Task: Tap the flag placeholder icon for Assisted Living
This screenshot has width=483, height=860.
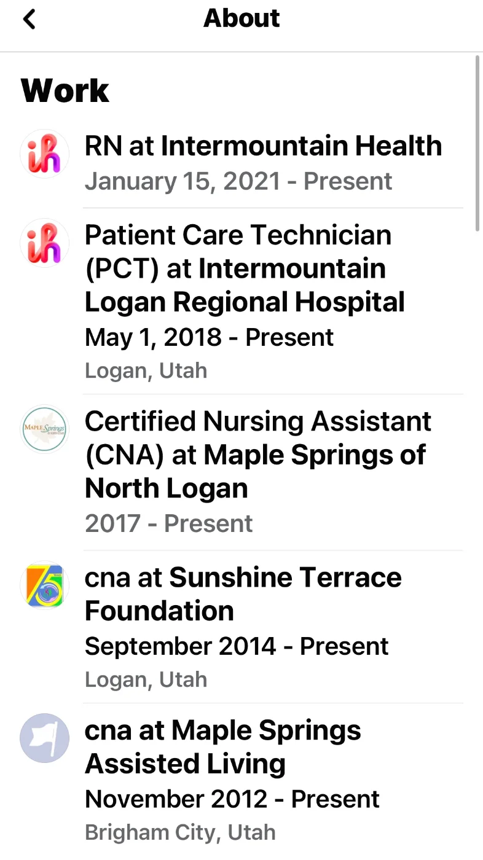Action: coord(44,738)
